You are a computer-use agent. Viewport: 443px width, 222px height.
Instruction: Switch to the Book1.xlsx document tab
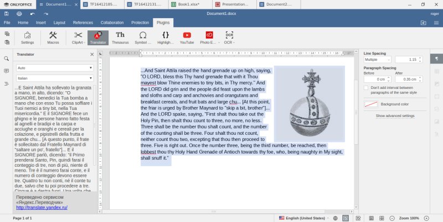pyautogui.click(x=190, y=4)
